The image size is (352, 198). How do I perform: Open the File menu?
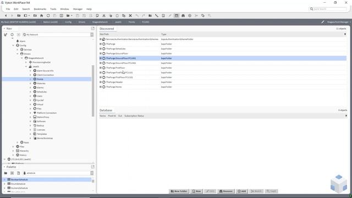[x=8, y=9]
